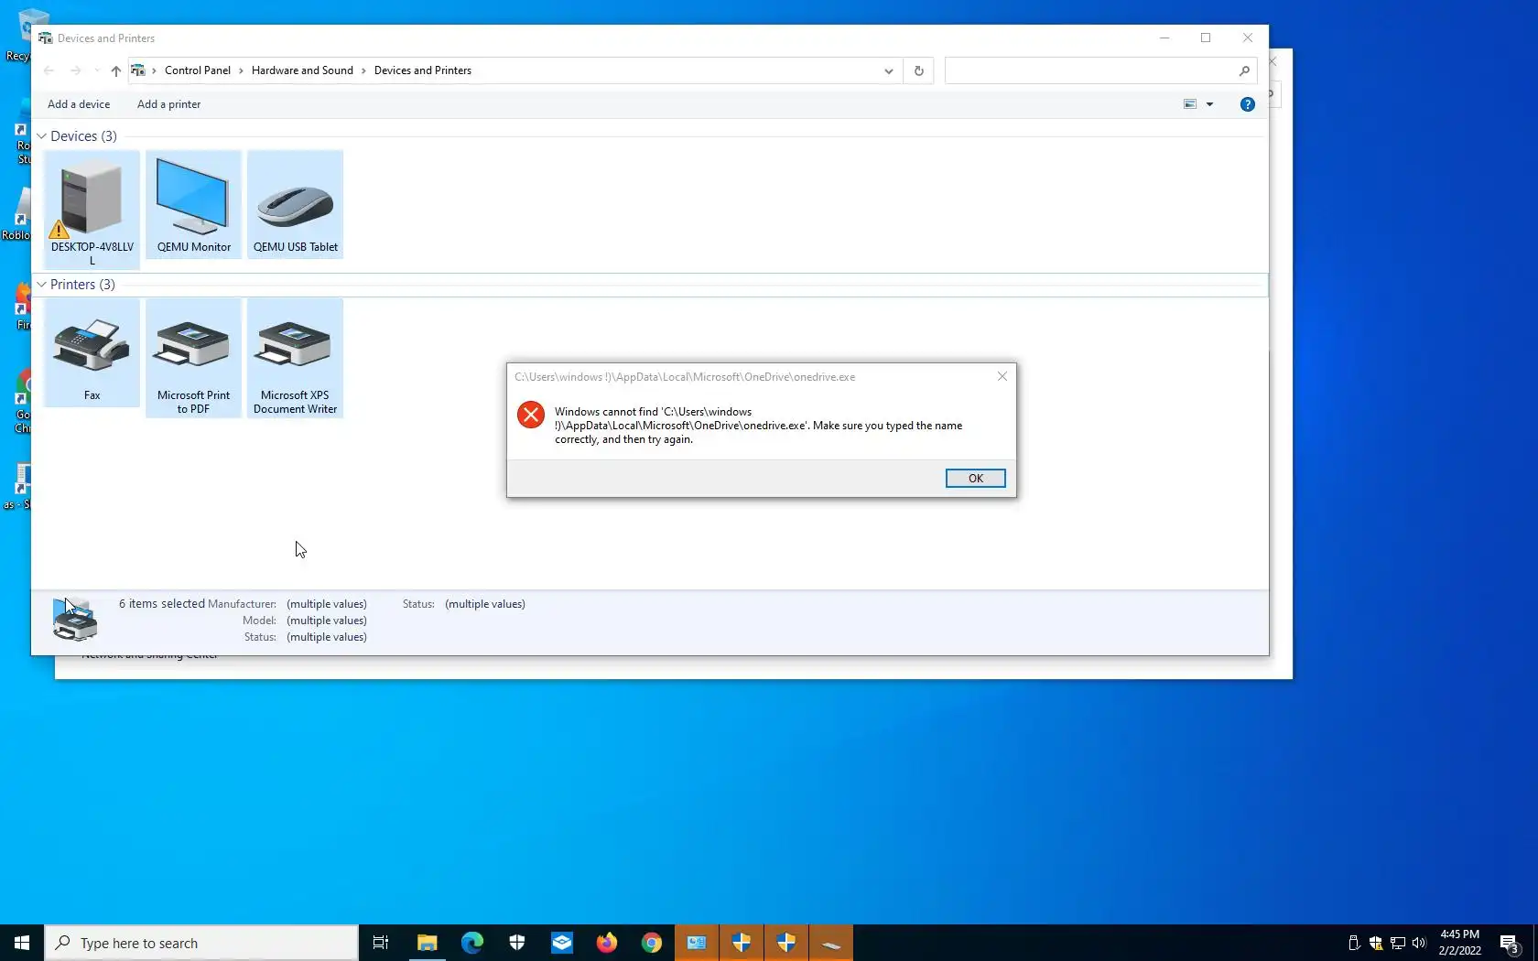Viewport: 1538px width, 961px height.
Task: Open File Explorer from the taskbar
Action: [428, 943]
